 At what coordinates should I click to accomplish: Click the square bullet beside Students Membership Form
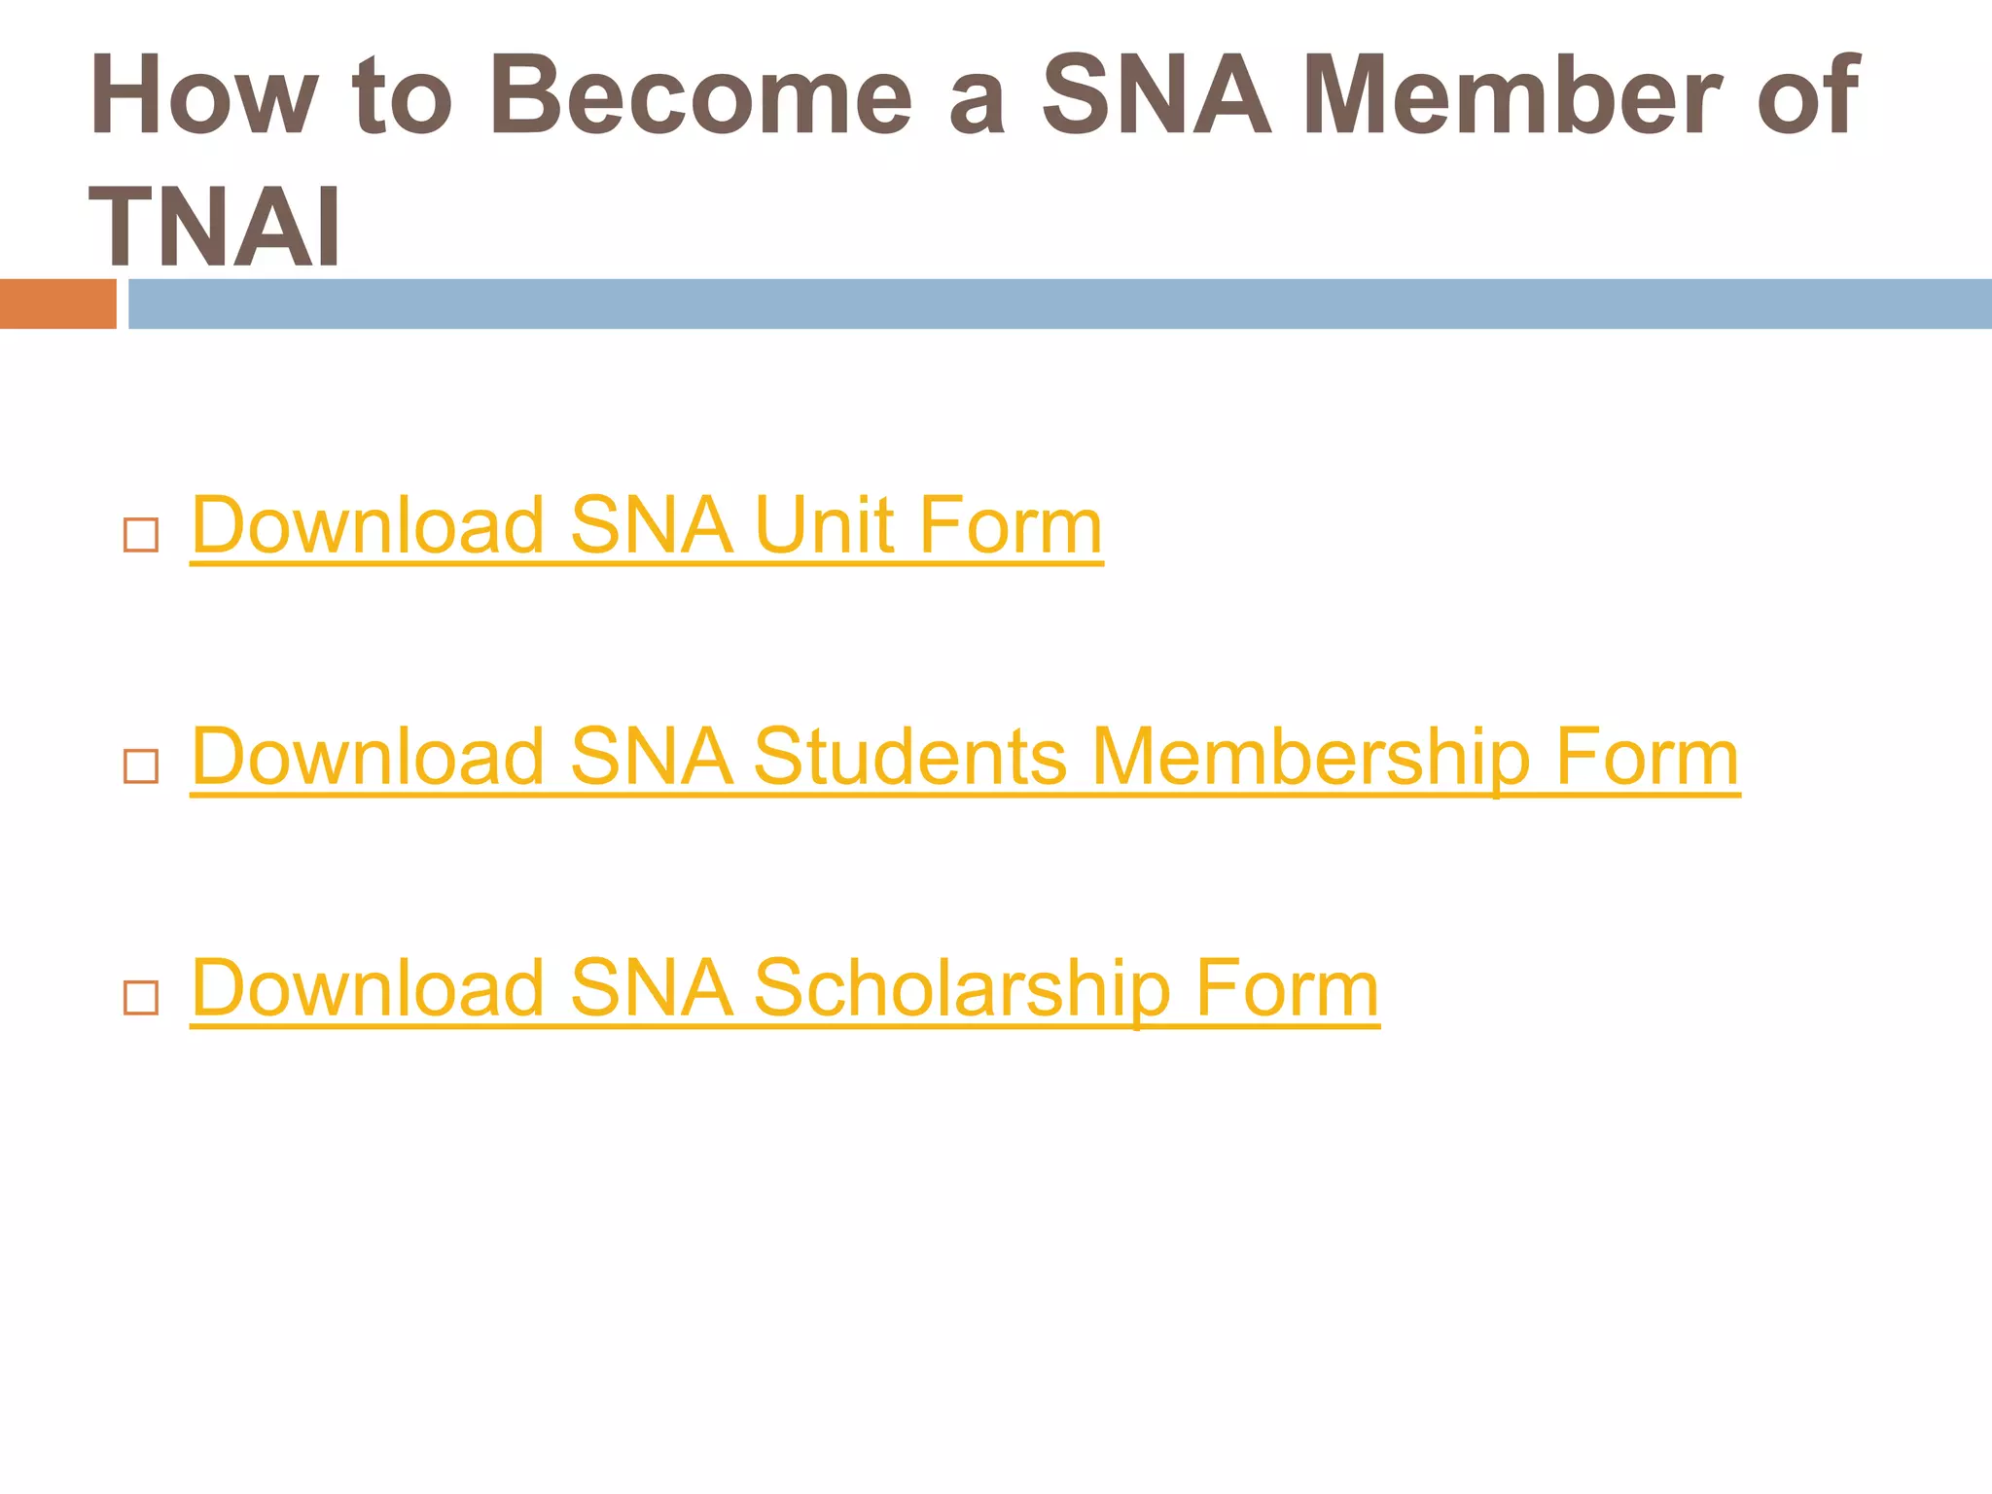tap(141, 767)
